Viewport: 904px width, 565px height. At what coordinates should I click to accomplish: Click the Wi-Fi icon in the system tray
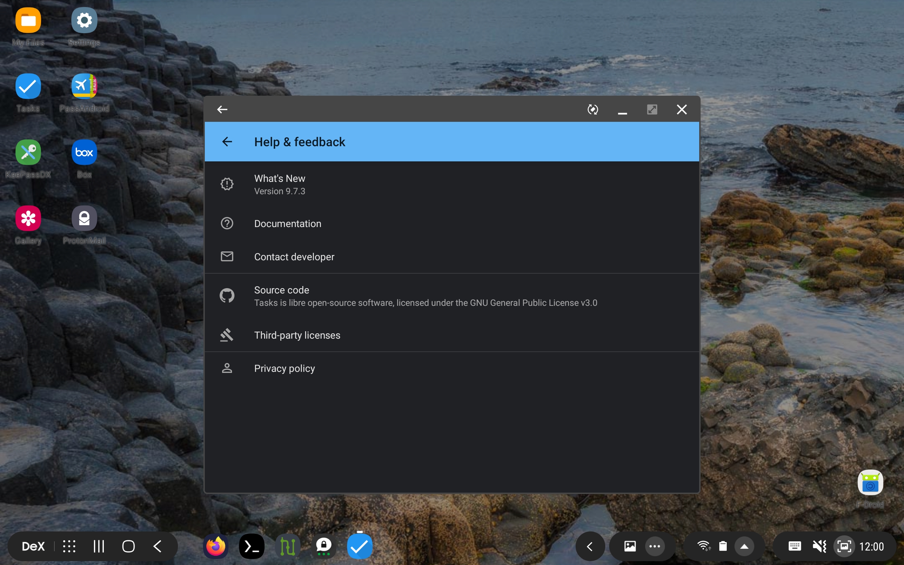[704, 546]
